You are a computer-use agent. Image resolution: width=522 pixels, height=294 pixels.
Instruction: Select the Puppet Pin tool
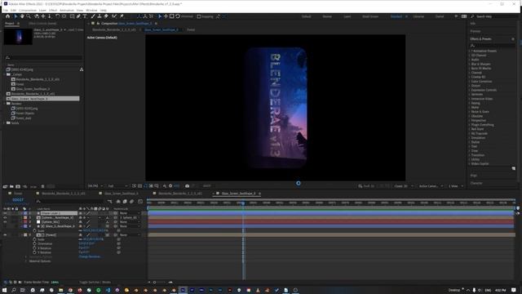click(122, 16)
